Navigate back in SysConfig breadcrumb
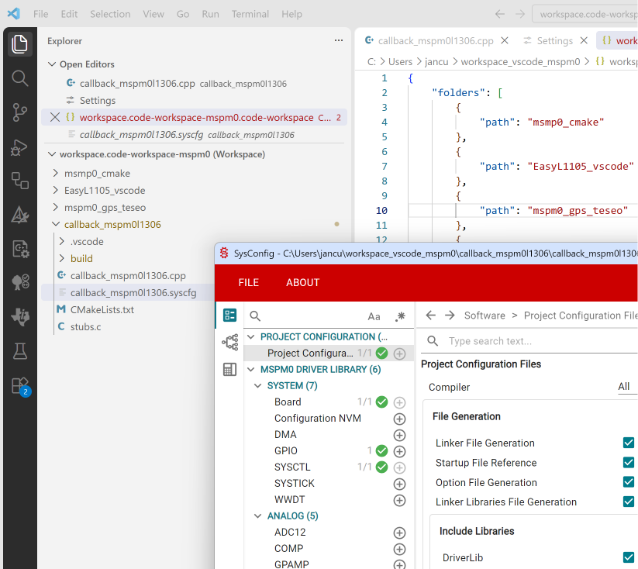Screen dimensions: 638x569 click(x=431, y=315)
